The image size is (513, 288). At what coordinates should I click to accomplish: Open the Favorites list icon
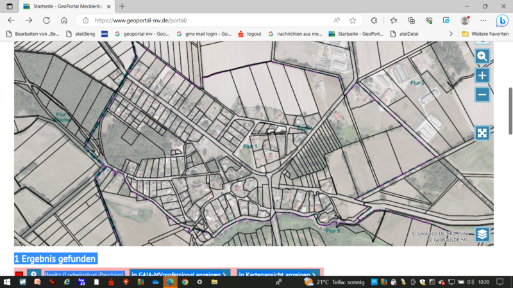click(x=394, y=20)
